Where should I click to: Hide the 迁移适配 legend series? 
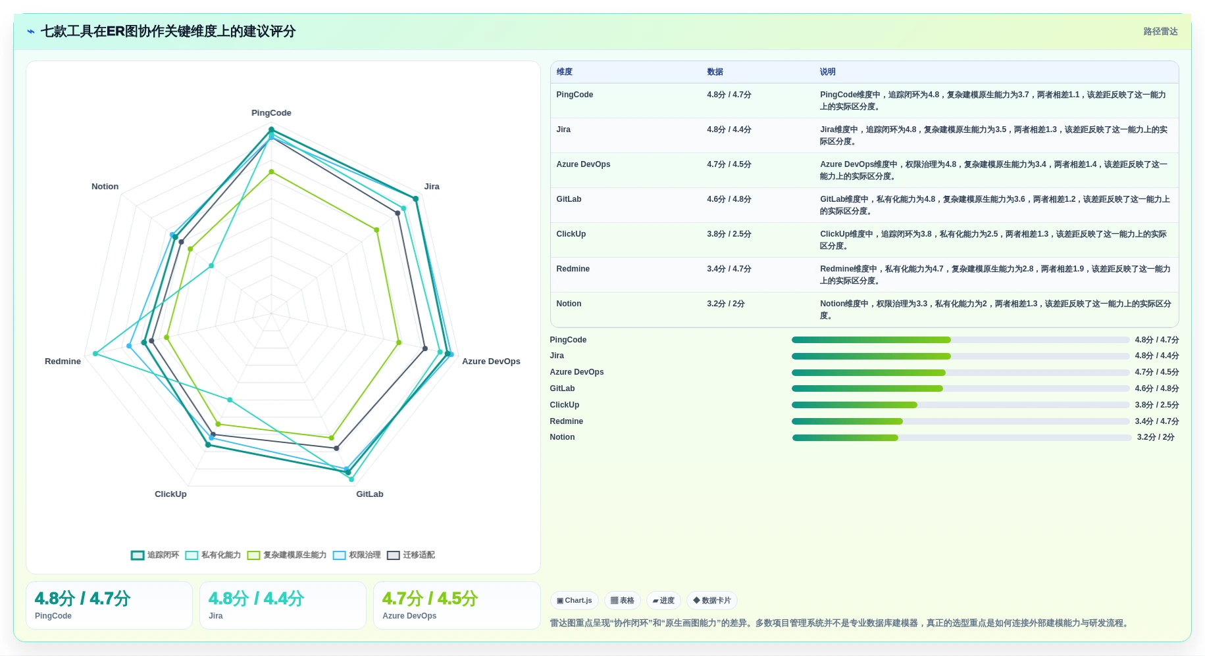[x=411, y=555]
